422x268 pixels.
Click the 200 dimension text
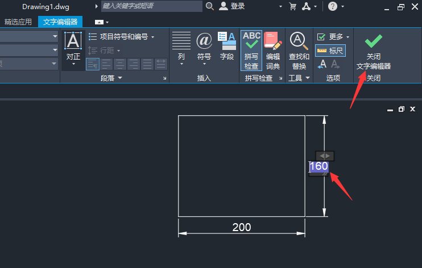(241, 228)
